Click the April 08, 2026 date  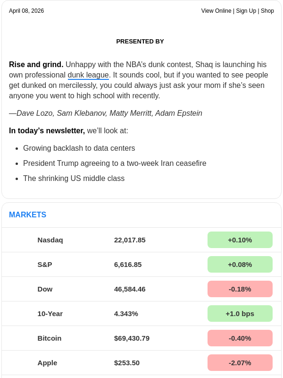tap(26, 11)
